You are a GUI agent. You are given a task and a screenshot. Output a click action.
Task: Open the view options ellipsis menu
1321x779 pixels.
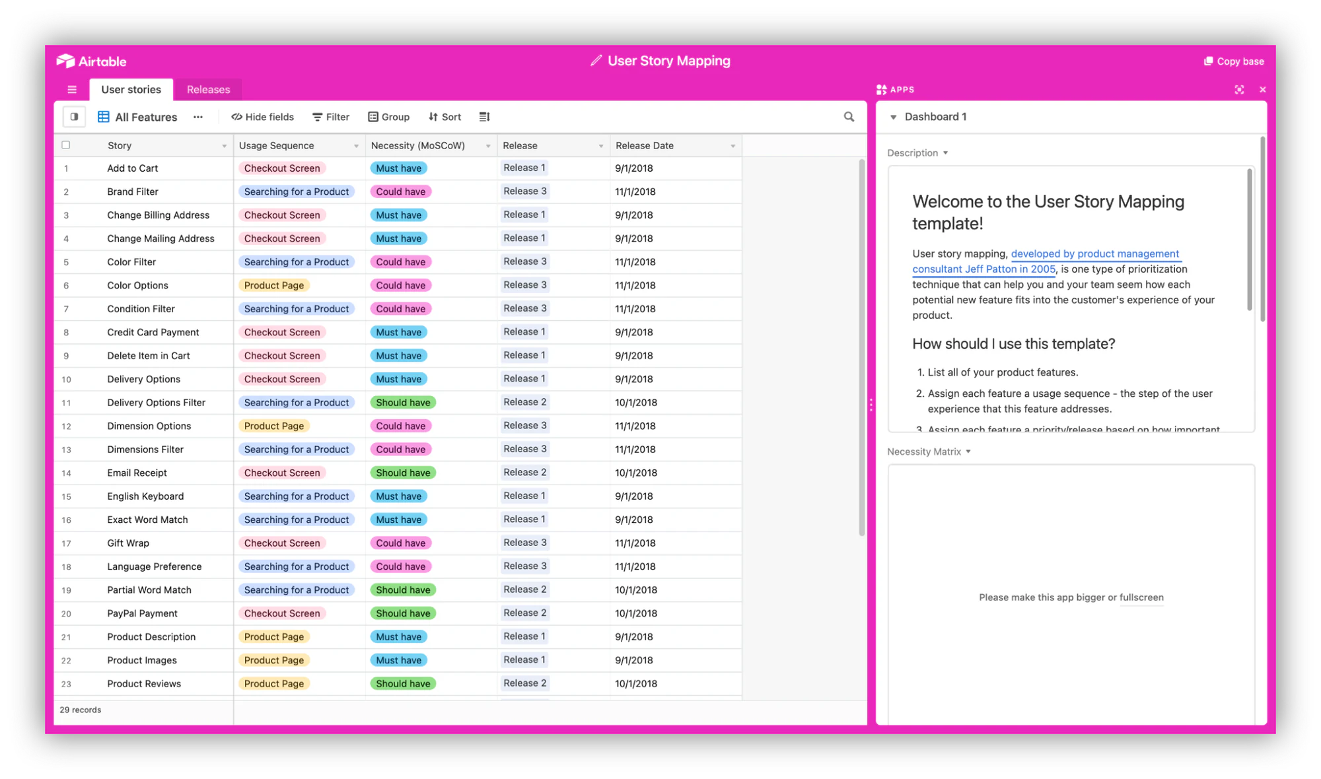198,117
